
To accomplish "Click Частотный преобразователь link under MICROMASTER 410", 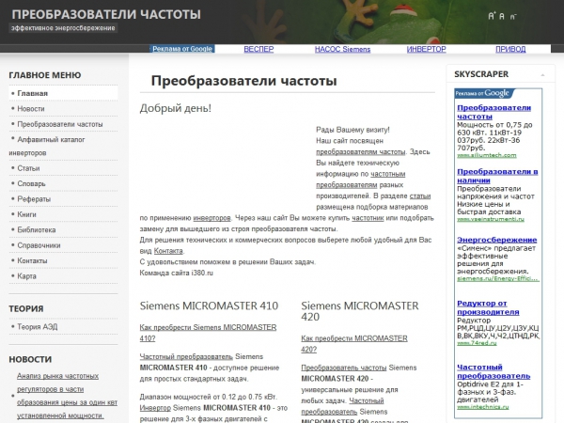I will pyautogui.click(x=186, y=357).
